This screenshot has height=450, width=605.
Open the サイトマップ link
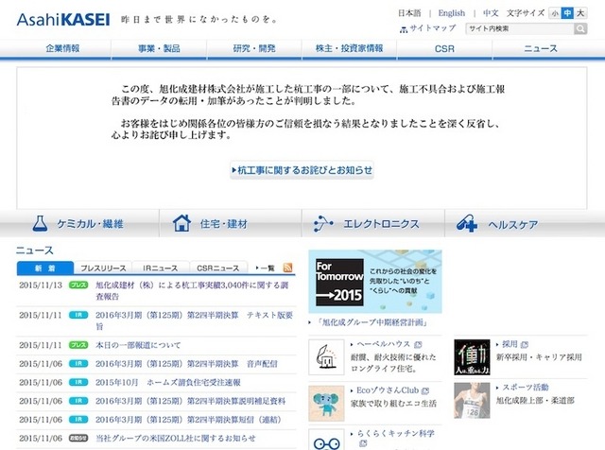pos(433,28)
